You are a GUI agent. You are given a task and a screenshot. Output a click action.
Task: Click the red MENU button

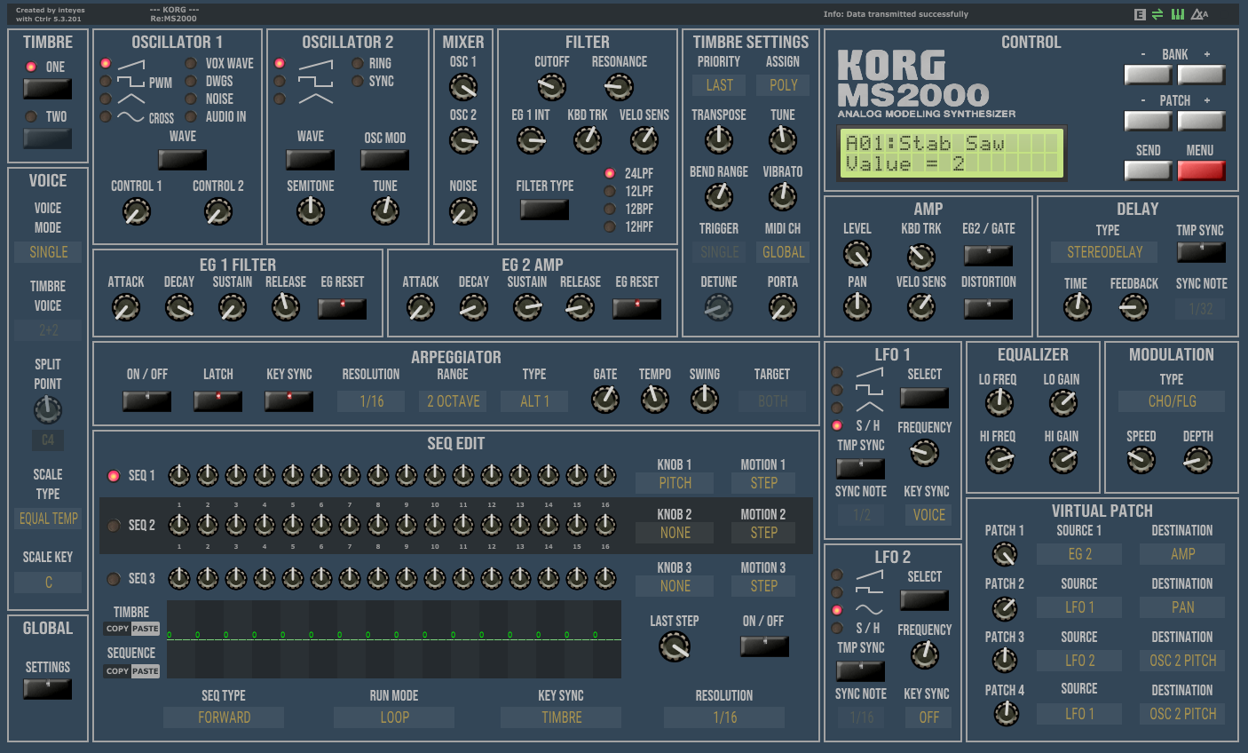(1201, 170)
